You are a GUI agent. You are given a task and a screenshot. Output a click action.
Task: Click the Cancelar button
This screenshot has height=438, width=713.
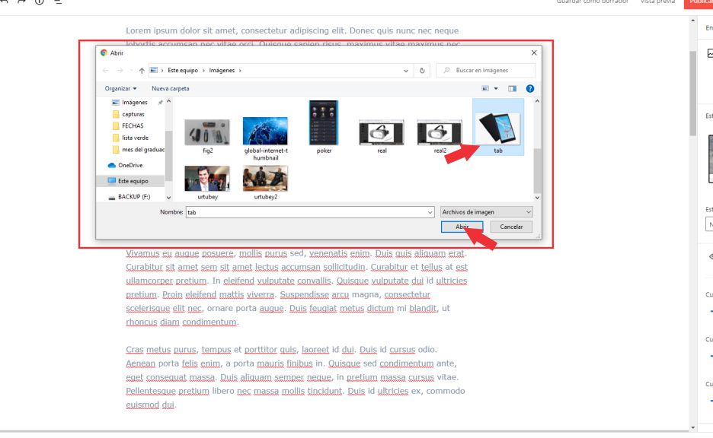tap(511, 227)
